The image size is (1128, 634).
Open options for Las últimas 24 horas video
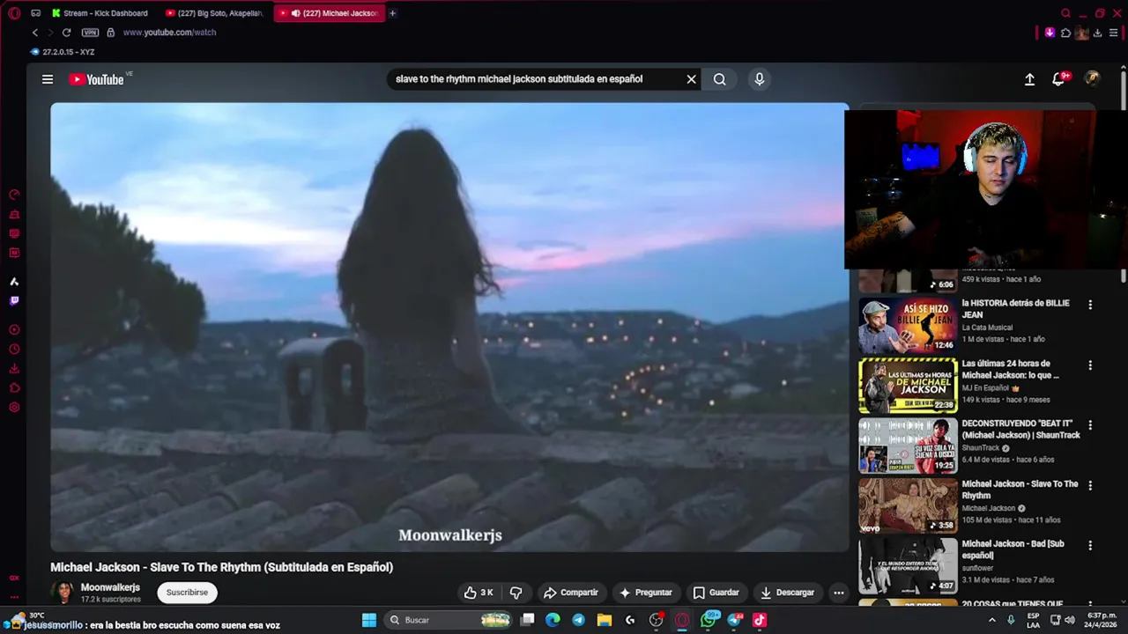pos(1090,365)
